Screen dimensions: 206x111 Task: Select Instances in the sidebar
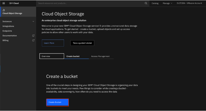7,21
